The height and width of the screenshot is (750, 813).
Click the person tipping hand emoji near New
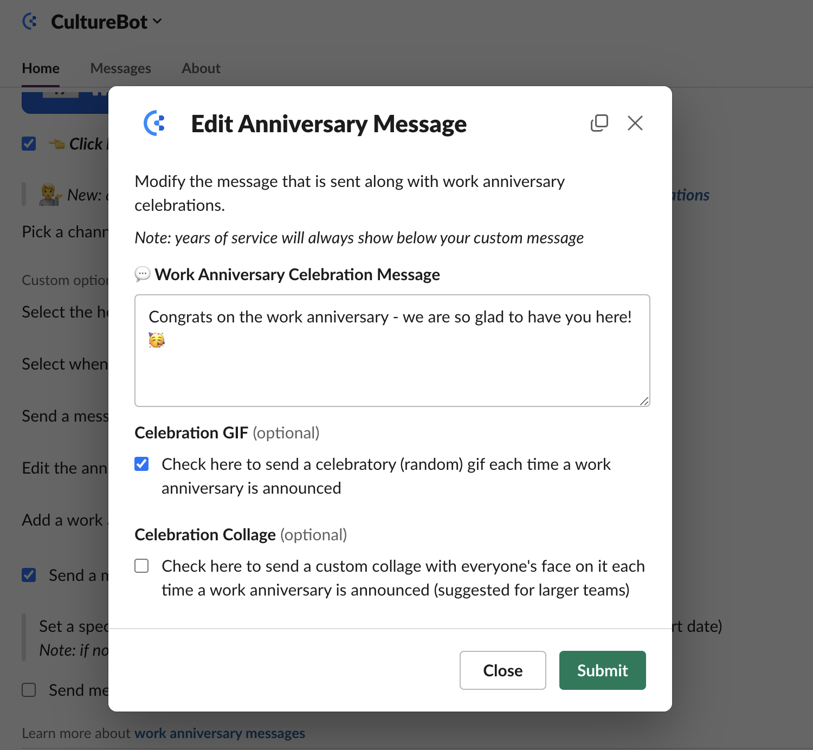50,195
